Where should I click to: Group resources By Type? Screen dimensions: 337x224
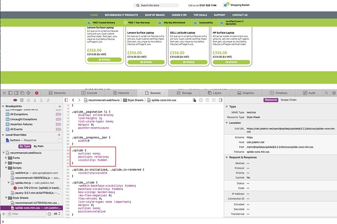pos(25,146)
